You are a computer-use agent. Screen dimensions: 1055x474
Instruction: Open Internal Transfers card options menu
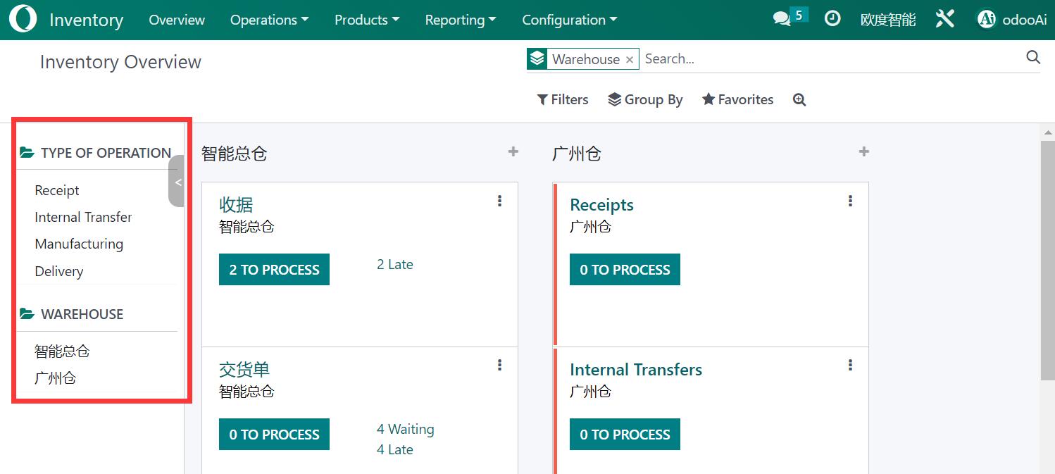point(850,365)
